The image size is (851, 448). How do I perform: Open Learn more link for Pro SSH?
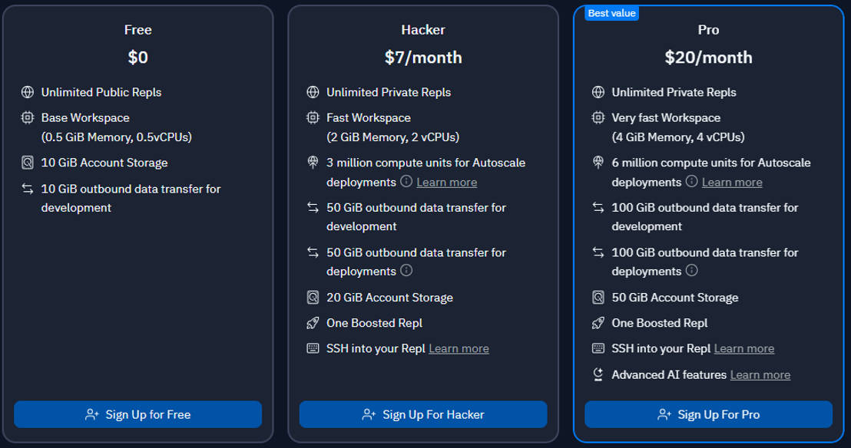[743, 349]
